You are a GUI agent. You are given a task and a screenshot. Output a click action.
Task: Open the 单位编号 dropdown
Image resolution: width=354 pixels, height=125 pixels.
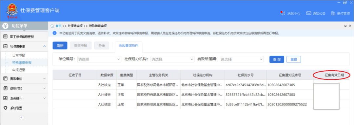coord(99,59)
